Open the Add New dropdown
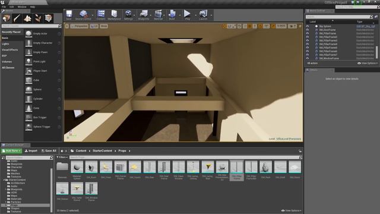380x214 pixels. (12, 150)
